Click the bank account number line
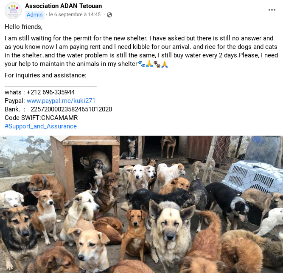This screenshot has height=273, width=283. pyautogui.click(x=58, y=109)
